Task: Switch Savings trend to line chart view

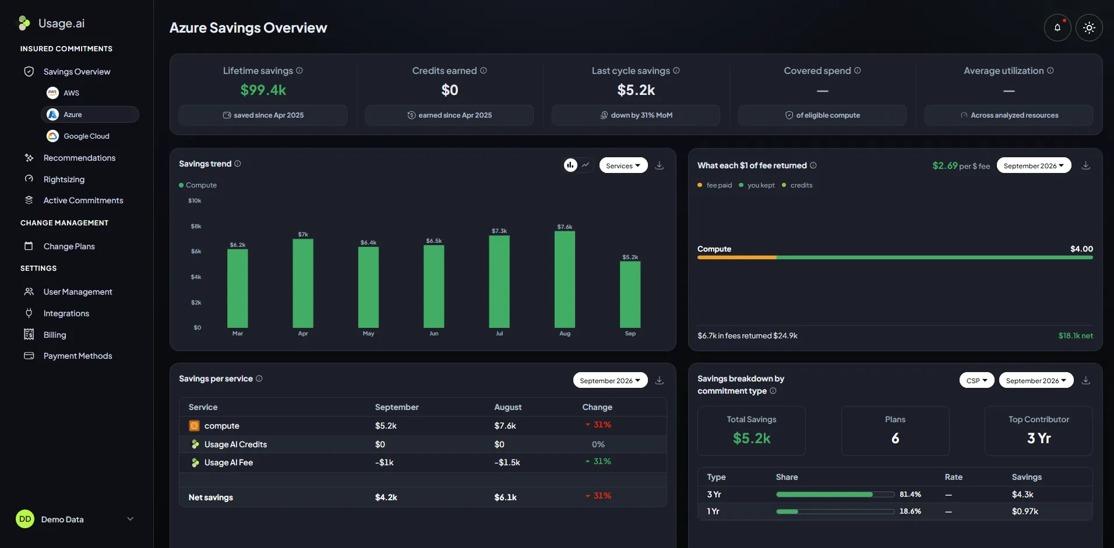Action: click(x=586, y=165)
